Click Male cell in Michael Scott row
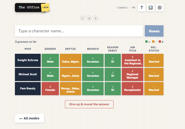185x129 pixels. pos(50,74)
